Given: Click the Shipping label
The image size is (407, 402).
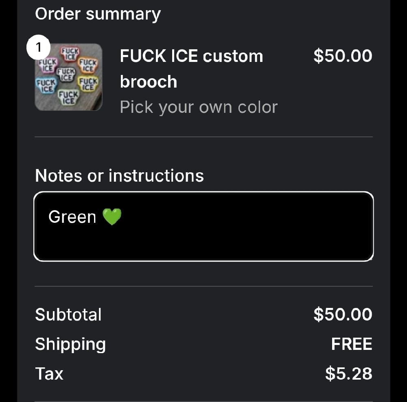Looking at the screenshot, I should pyautogui.click(x=70, y=344).
